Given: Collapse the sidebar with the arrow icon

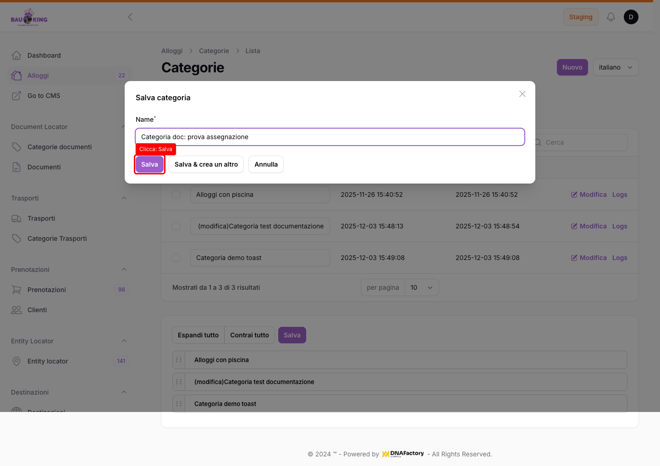Looking at the screenshot, I should click(130, 17).
